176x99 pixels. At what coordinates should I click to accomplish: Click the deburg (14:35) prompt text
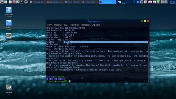coord(55,77)
